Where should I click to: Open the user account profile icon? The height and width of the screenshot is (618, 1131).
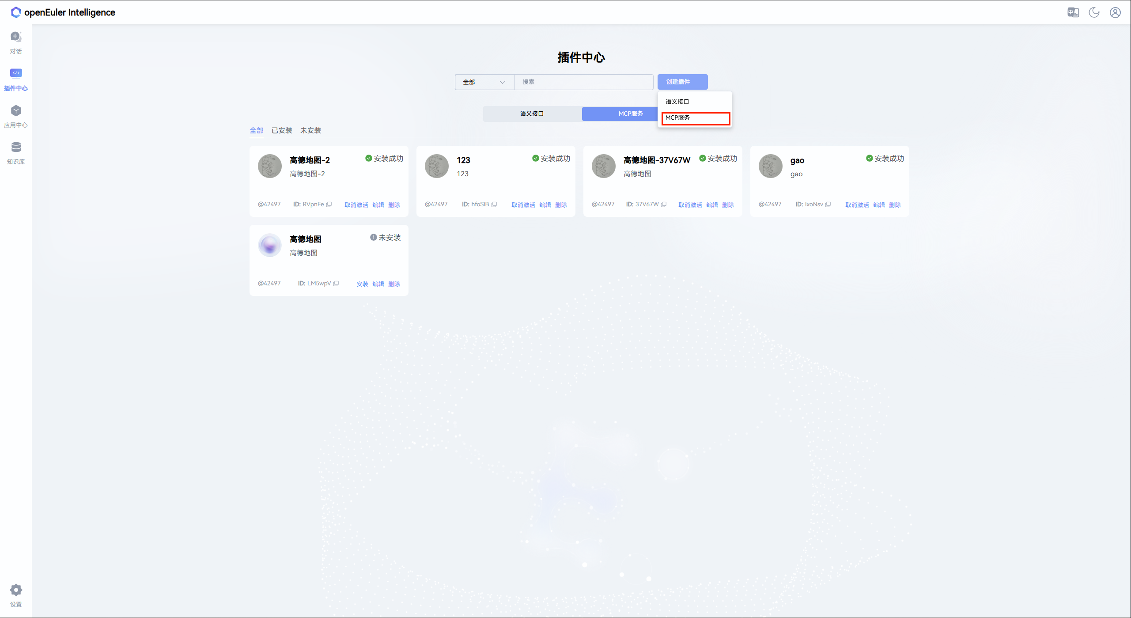[1115, 12]
